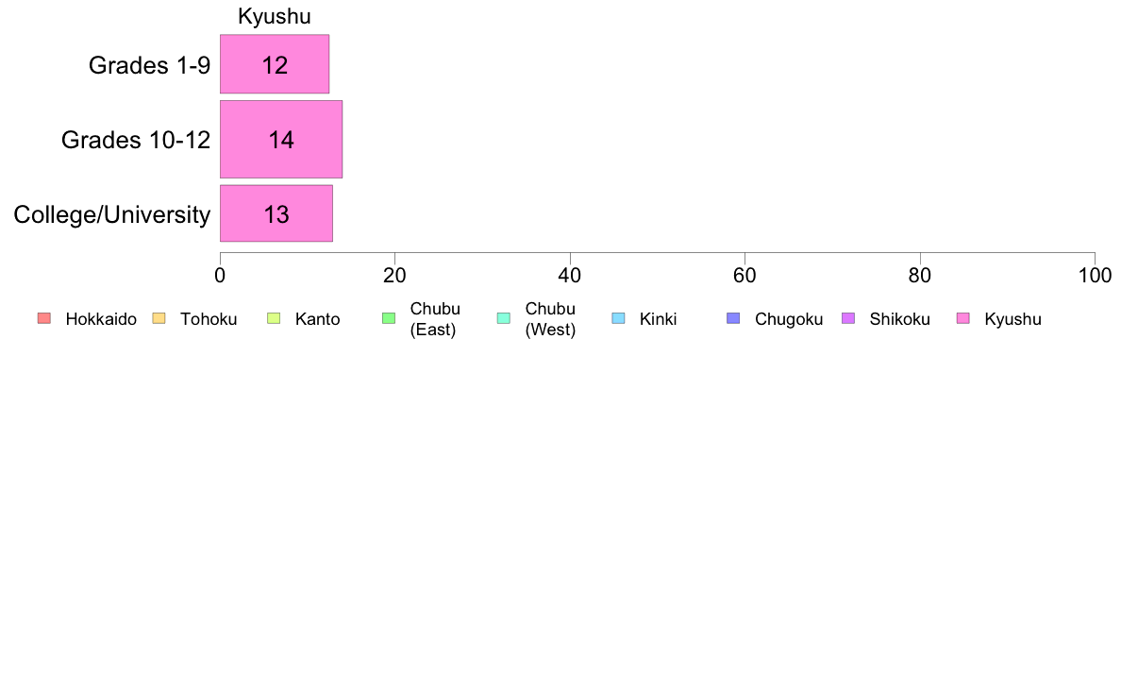Click the Tohoku legend color swatch
Viewport: 1121px width, 695px height.
pos(159,318)
